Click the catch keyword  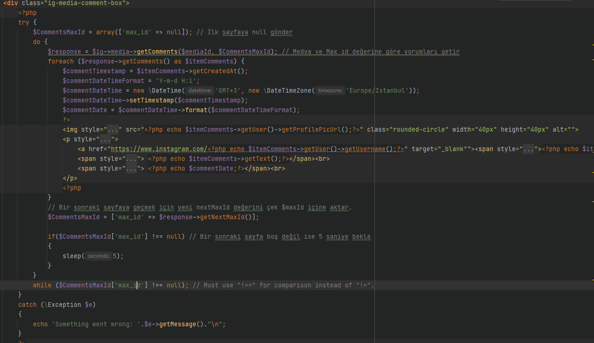point(27,305)
